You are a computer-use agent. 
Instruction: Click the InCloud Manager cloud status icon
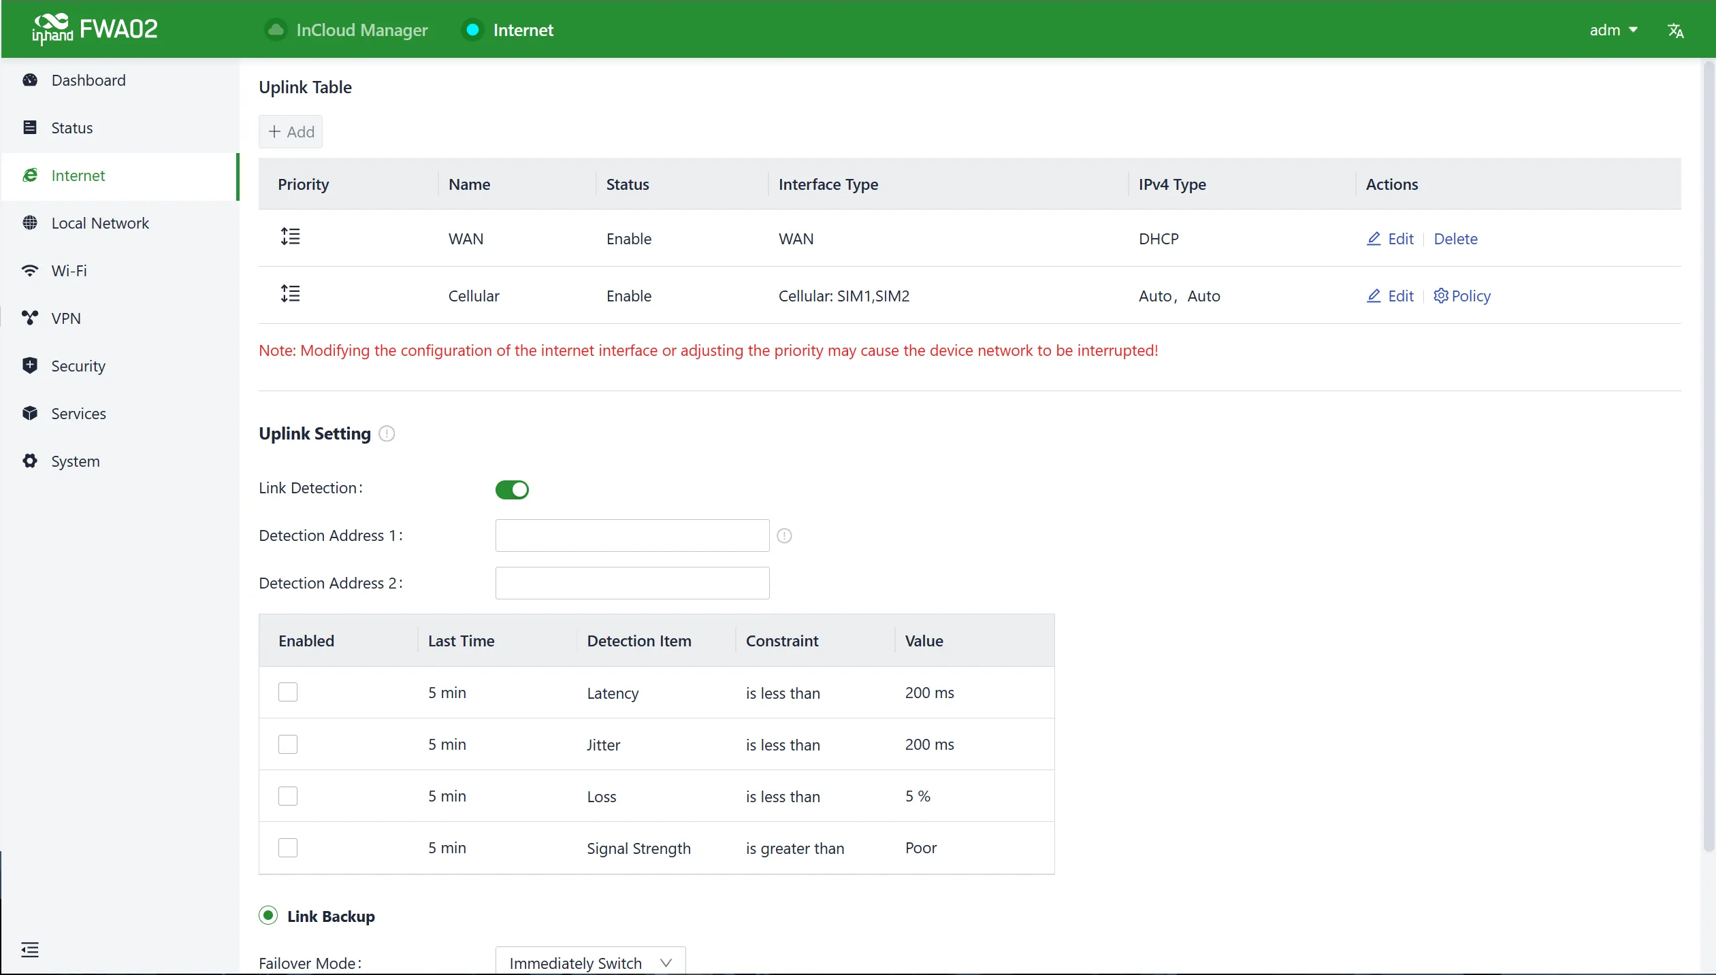276,30
